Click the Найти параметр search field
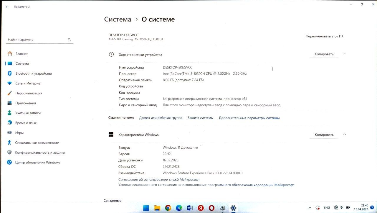 39,40
